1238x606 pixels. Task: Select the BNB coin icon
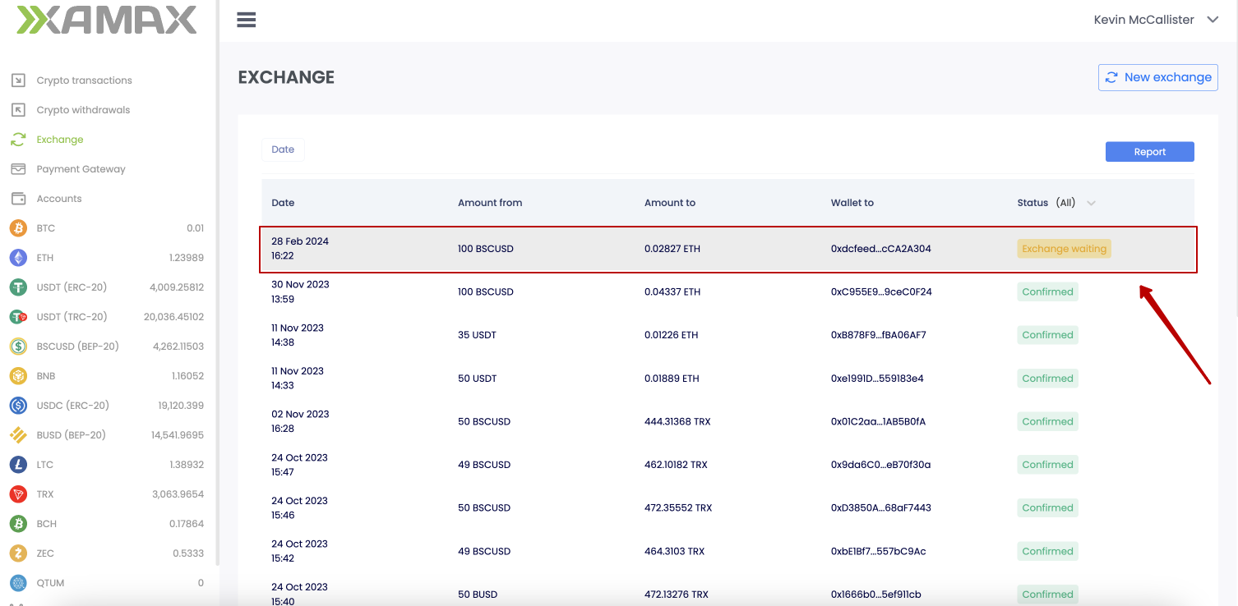(x=18, y=376)
